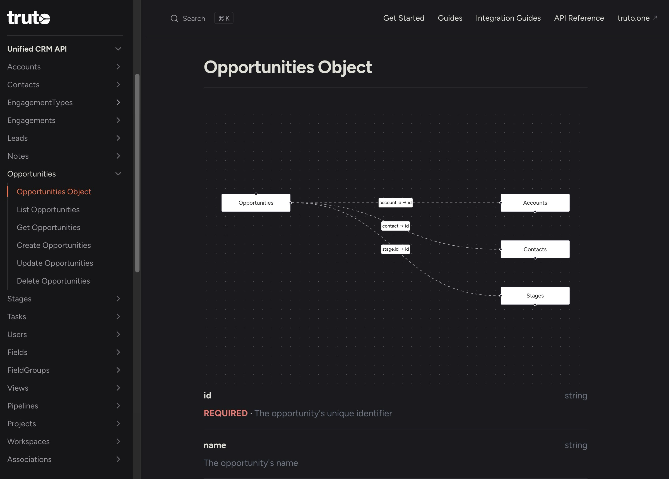Screen dimensions: 669x479
Task: Expand the Engagements chevron
Action: tap(118, 120)
